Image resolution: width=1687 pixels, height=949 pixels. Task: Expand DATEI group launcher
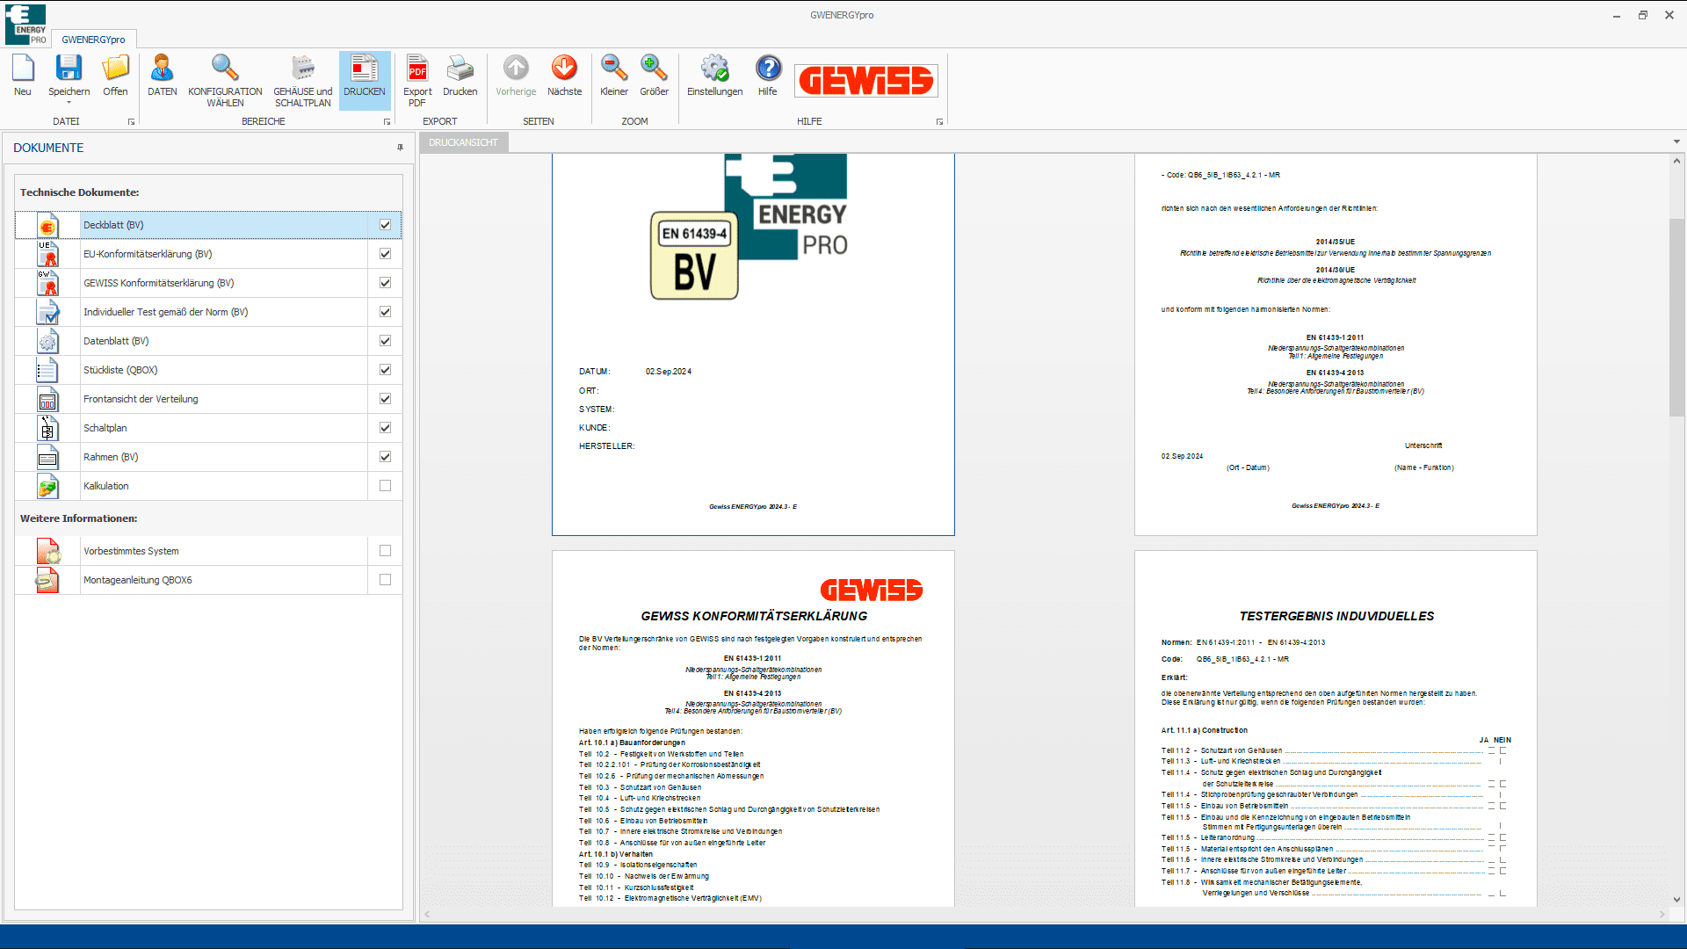click(x=132, y=122)
